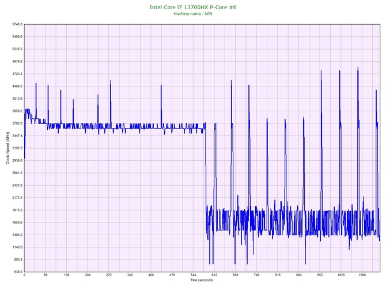Image resolution: width=386 pixels, height=290 pixels.
Task: Click the x-axis tick label 408
Action: pos(151,275)
